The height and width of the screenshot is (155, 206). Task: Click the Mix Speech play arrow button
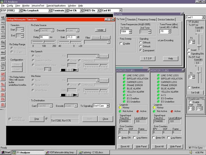pos(75,70)
